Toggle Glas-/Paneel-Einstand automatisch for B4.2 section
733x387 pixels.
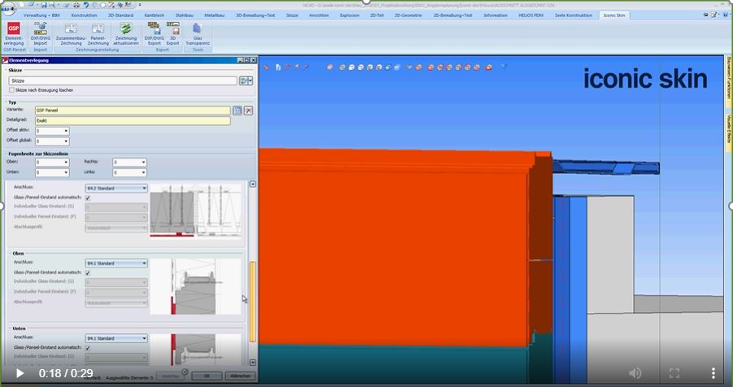tap(87, 198)
